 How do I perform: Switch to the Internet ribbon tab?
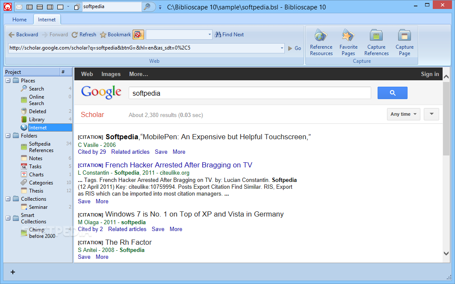coord(47,19)
